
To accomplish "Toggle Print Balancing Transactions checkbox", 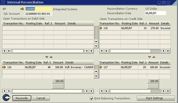I will 91,98.
